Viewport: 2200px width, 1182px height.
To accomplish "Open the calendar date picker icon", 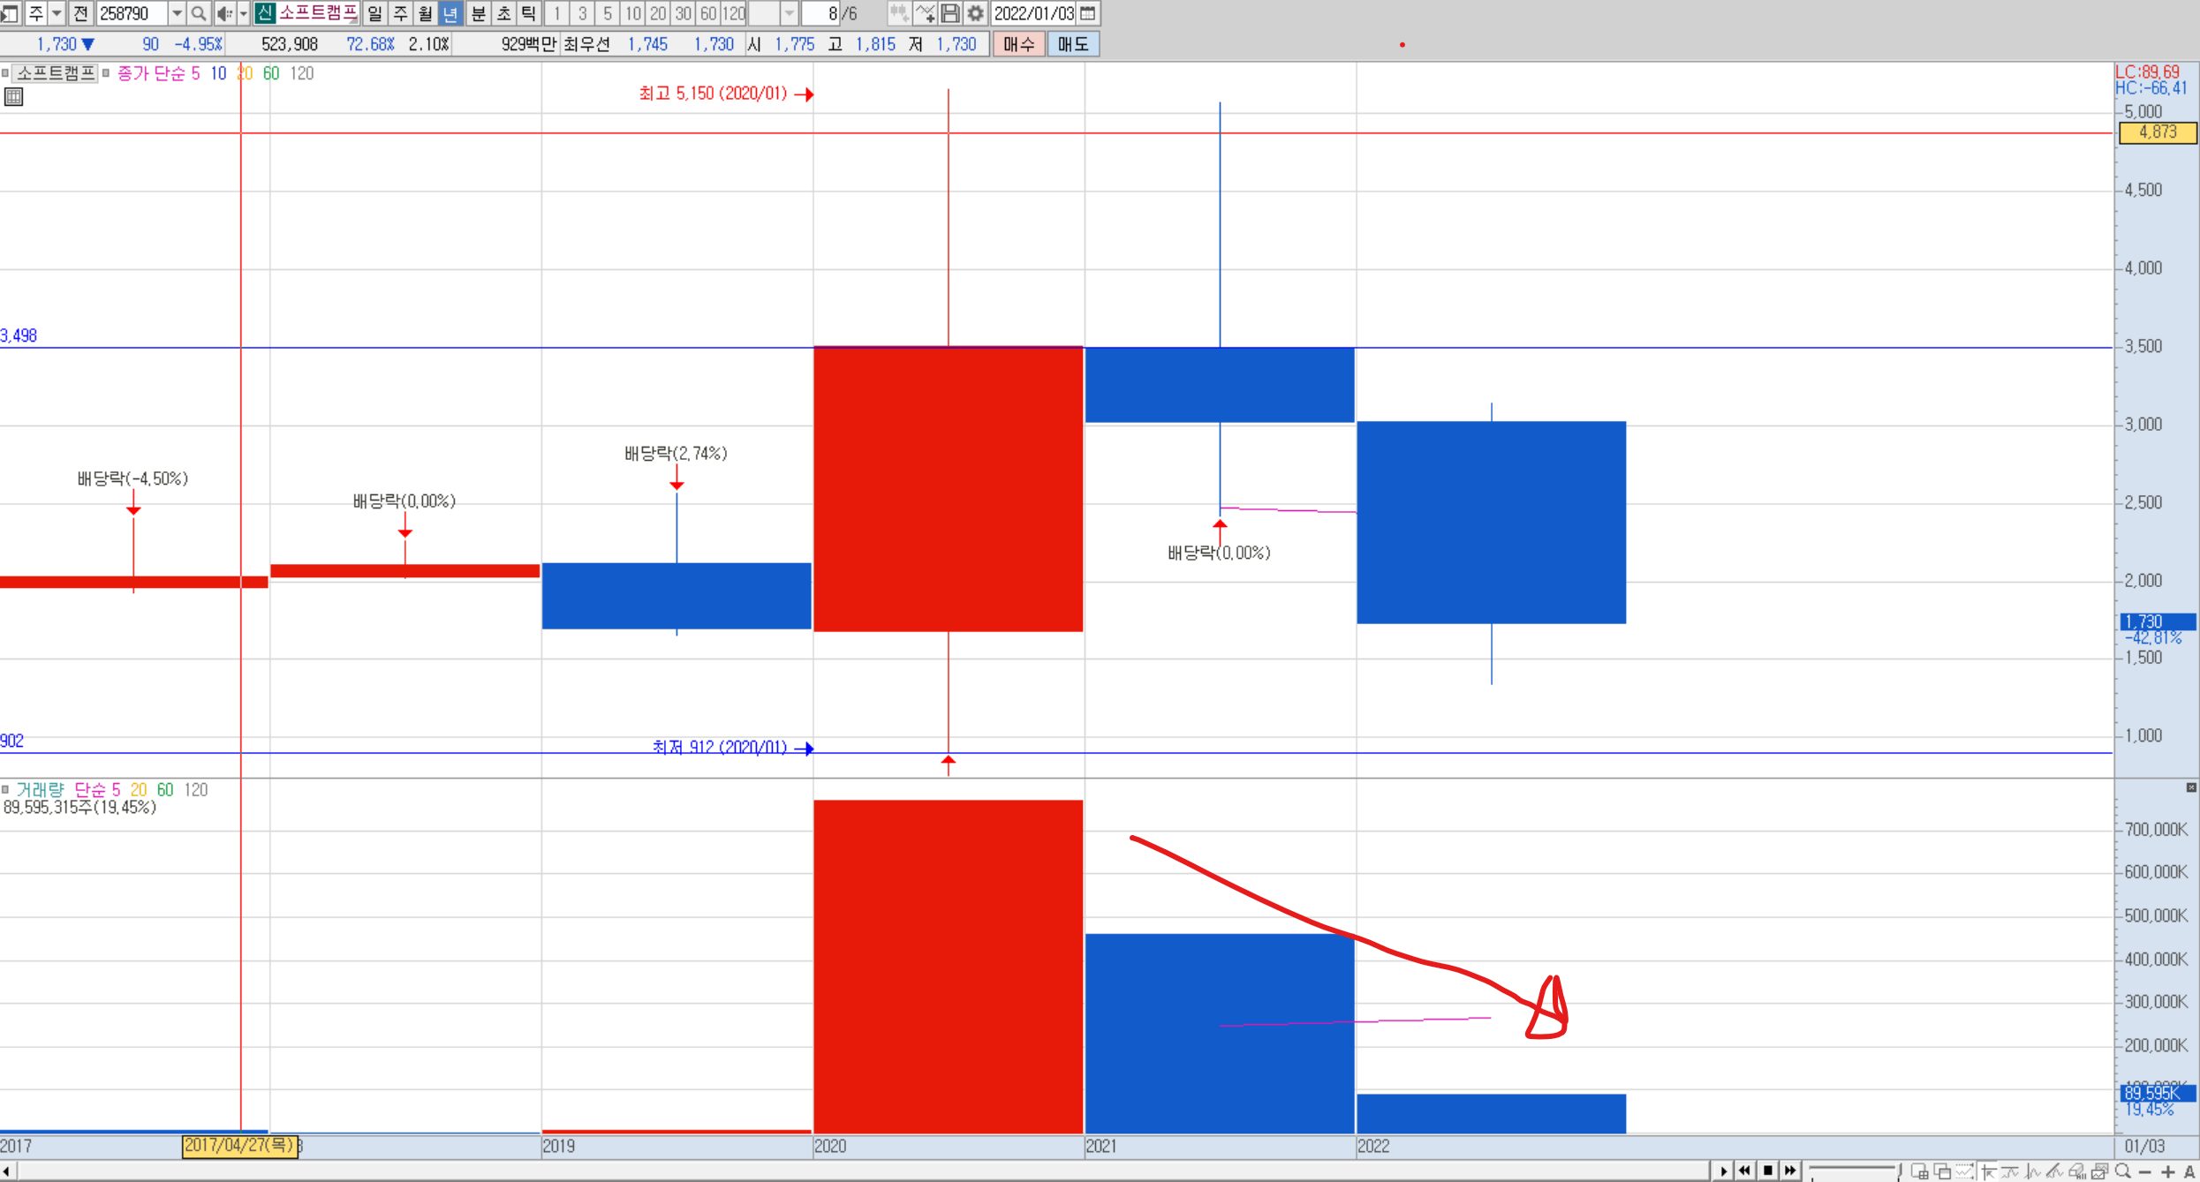I will click(1088, 13).
